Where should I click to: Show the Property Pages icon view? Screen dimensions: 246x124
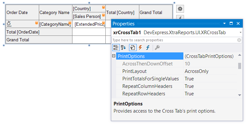click(x=133, y=48)
